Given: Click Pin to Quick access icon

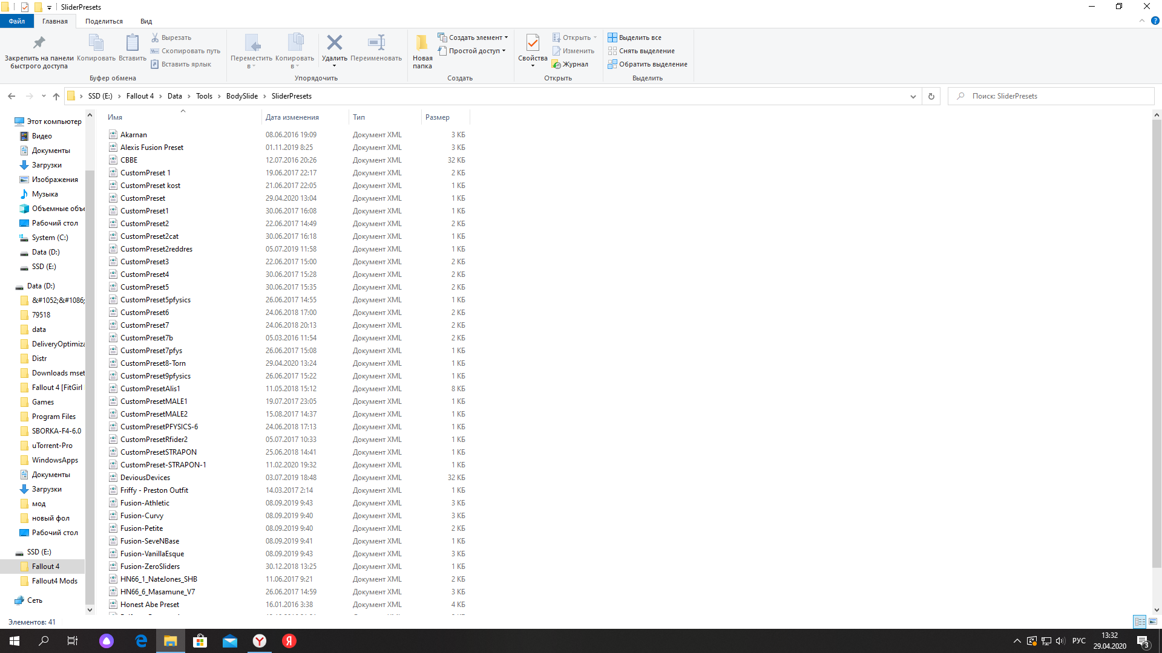Looking at the screenshot, I should 39,43.
